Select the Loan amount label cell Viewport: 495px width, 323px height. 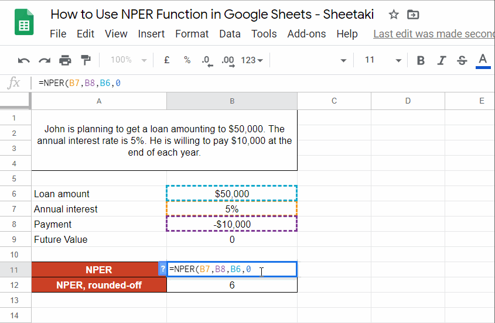tap(99, 194)
